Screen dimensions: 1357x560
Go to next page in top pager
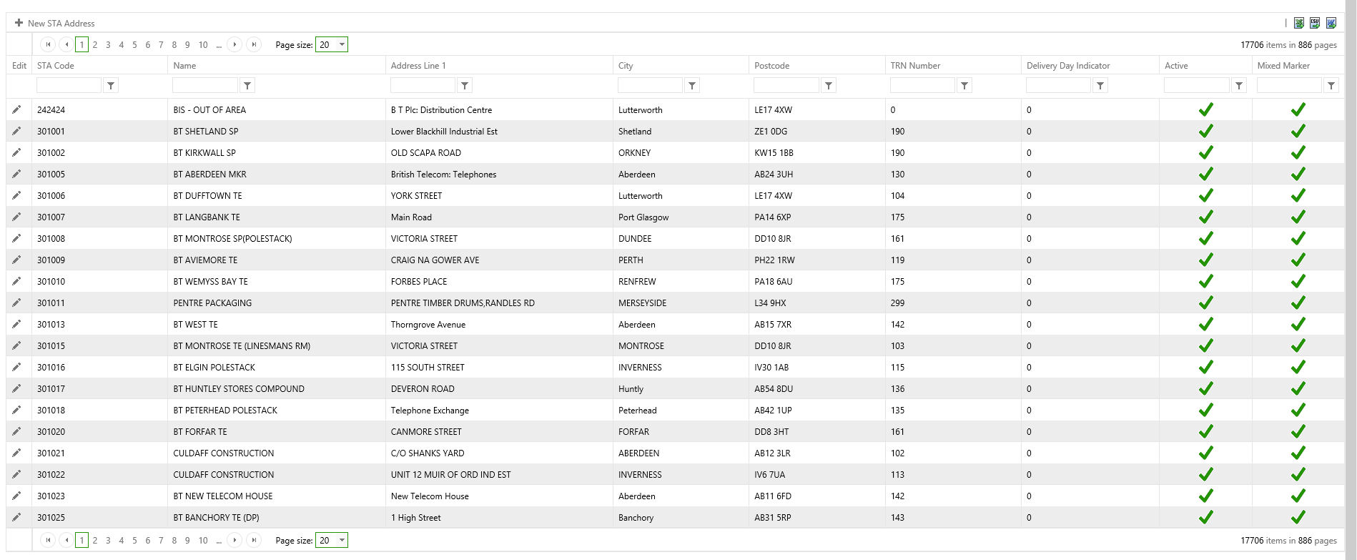pyautogui.click(x=235, y=44)
